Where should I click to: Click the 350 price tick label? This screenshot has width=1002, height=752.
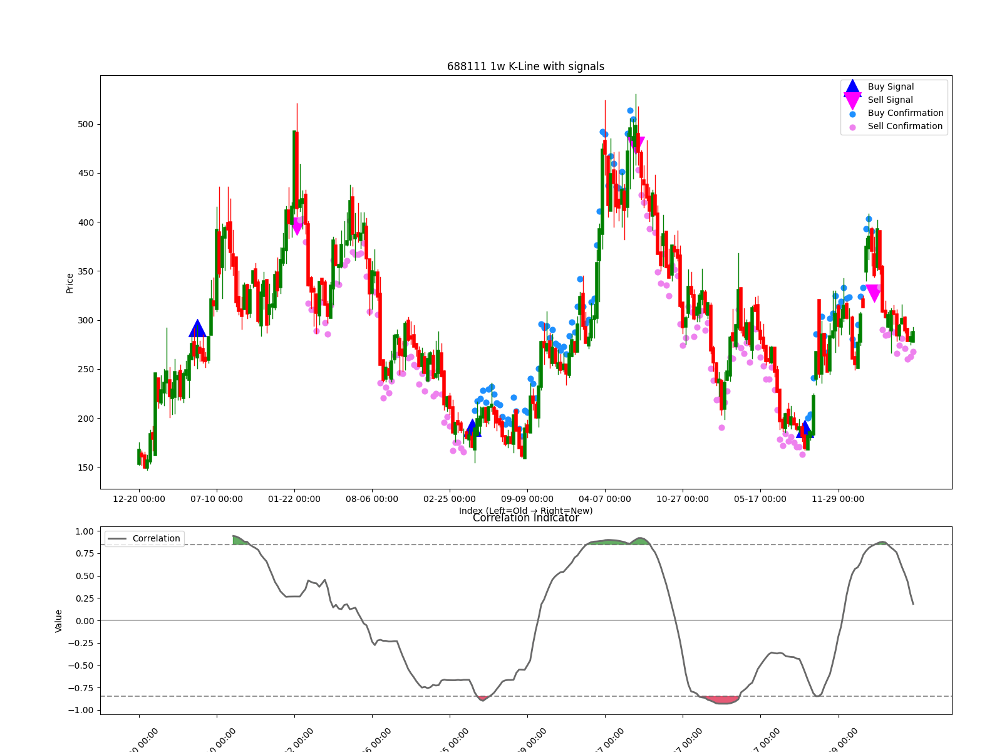pos(86,271)
